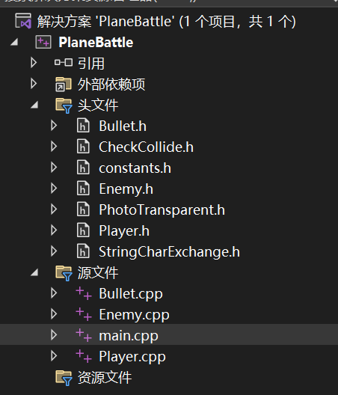Expand the 引用 references node
The width and height of the screenshot is (338, 395).
[x=34, y=63]
